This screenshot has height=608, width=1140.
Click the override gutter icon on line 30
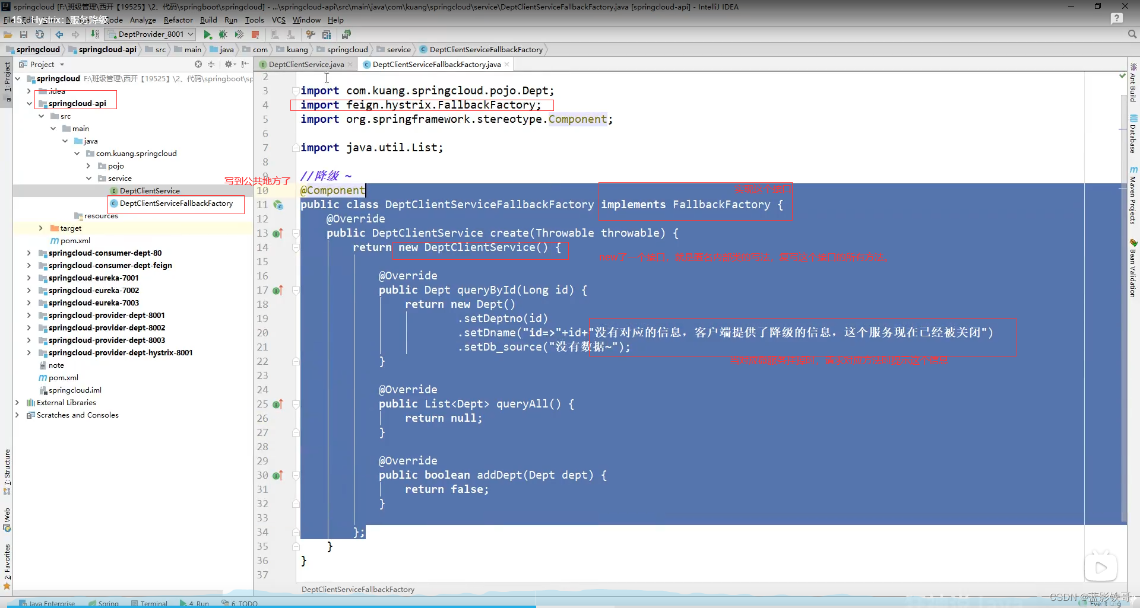278,475
